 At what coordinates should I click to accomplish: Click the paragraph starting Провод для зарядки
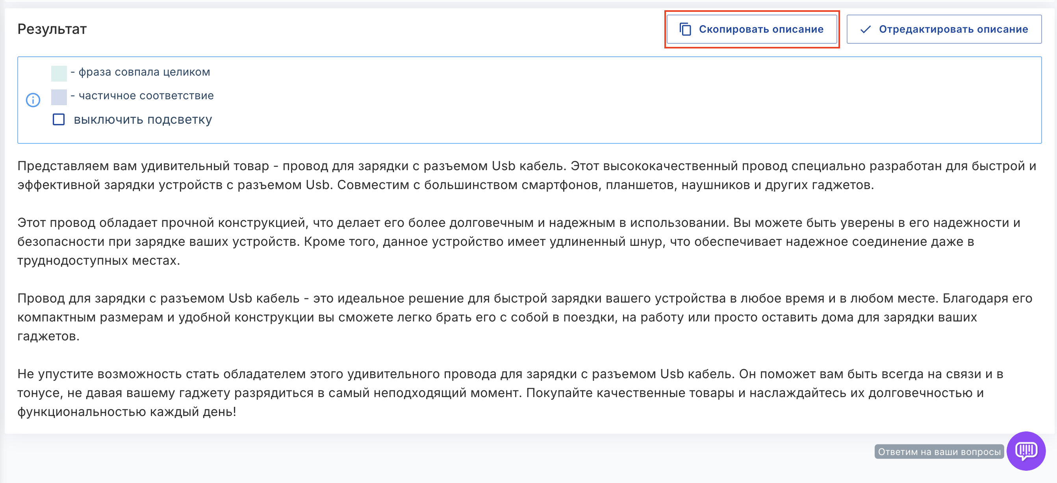point(525,317)
